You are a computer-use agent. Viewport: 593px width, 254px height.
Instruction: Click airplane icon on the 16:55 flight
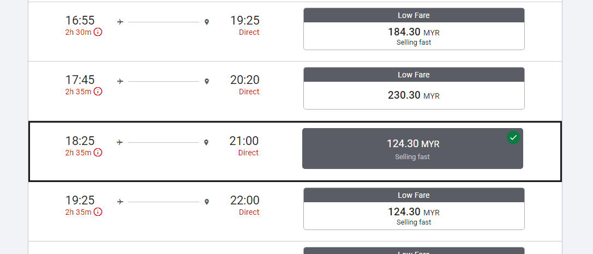(x=121, y=22)
